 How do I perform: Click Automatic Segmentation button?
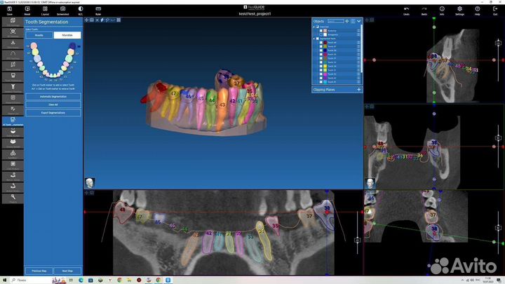53,97
